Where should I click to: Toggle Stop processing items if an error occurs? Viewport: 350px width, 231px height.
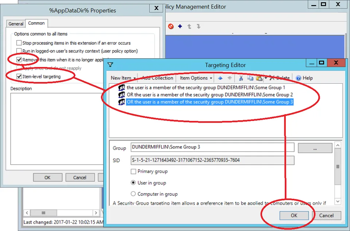pos(19,43)
